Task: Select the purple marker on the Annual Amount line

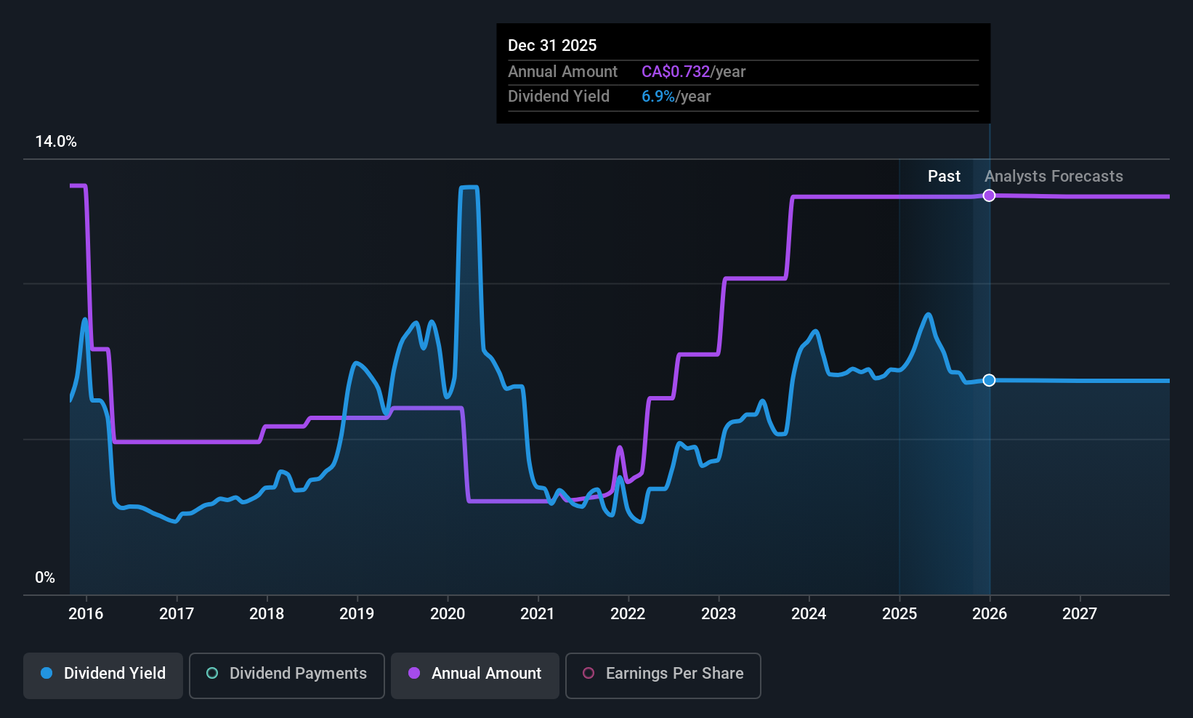Action: click(989, 195)
